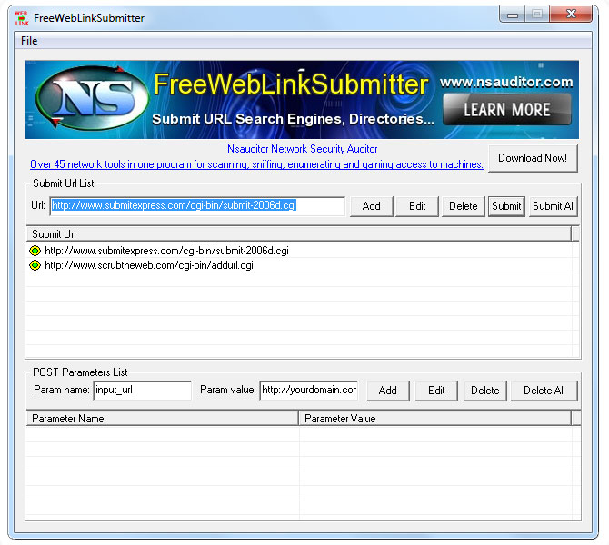The width and height of the screenshot is (609, 545).
Task: Click the Download Now! button
Action: click(x=533, y=158)
